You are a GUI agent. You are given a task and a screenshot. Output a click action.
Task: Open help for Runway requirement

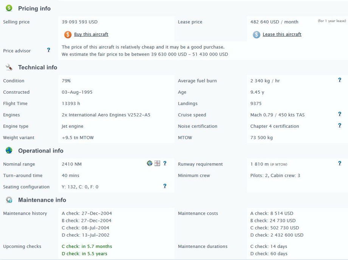[339, 163]
